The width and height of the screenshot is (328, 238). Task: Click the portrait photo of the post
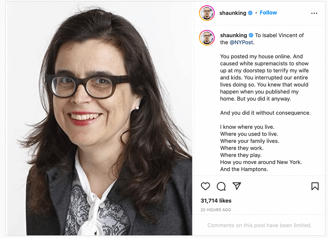tap(99, 119)
